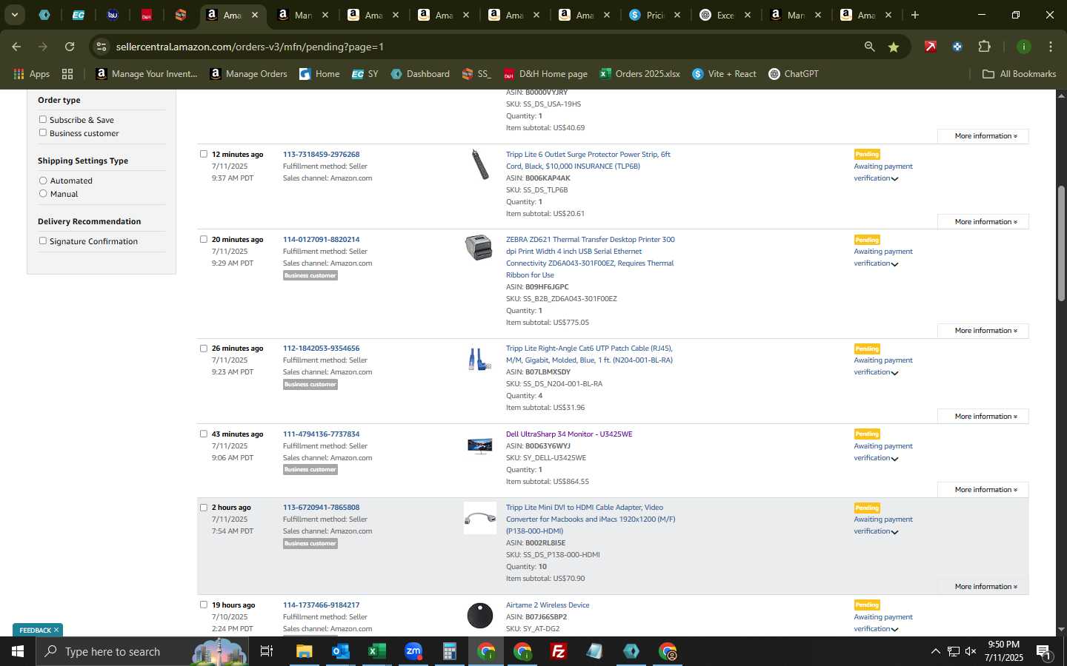Click the page vertical scrollbar thumb
Viewport: 1067px width, 666px height.
[1061, 243]
